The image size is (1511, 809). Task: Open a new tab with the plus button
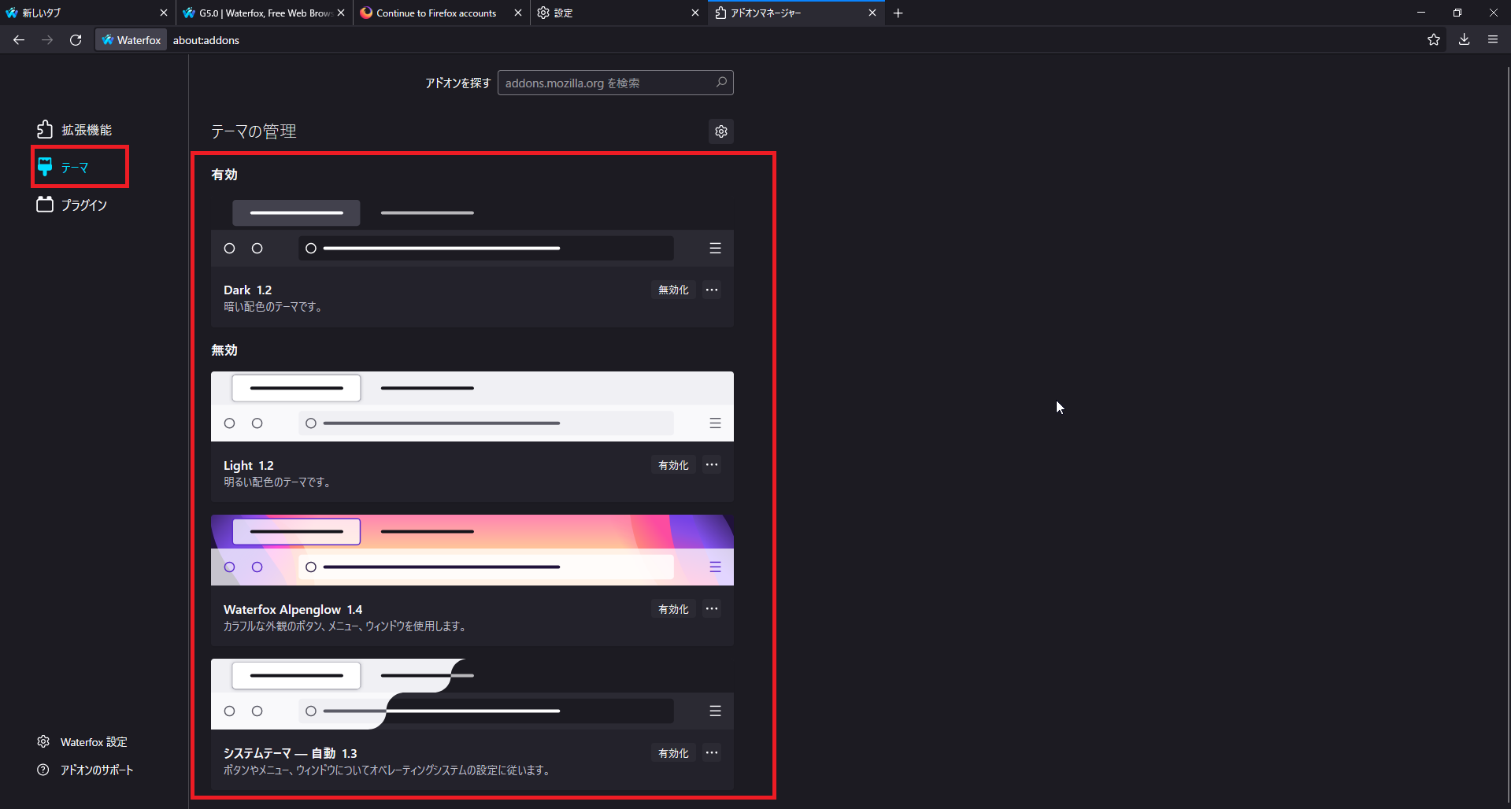(898, 13)
